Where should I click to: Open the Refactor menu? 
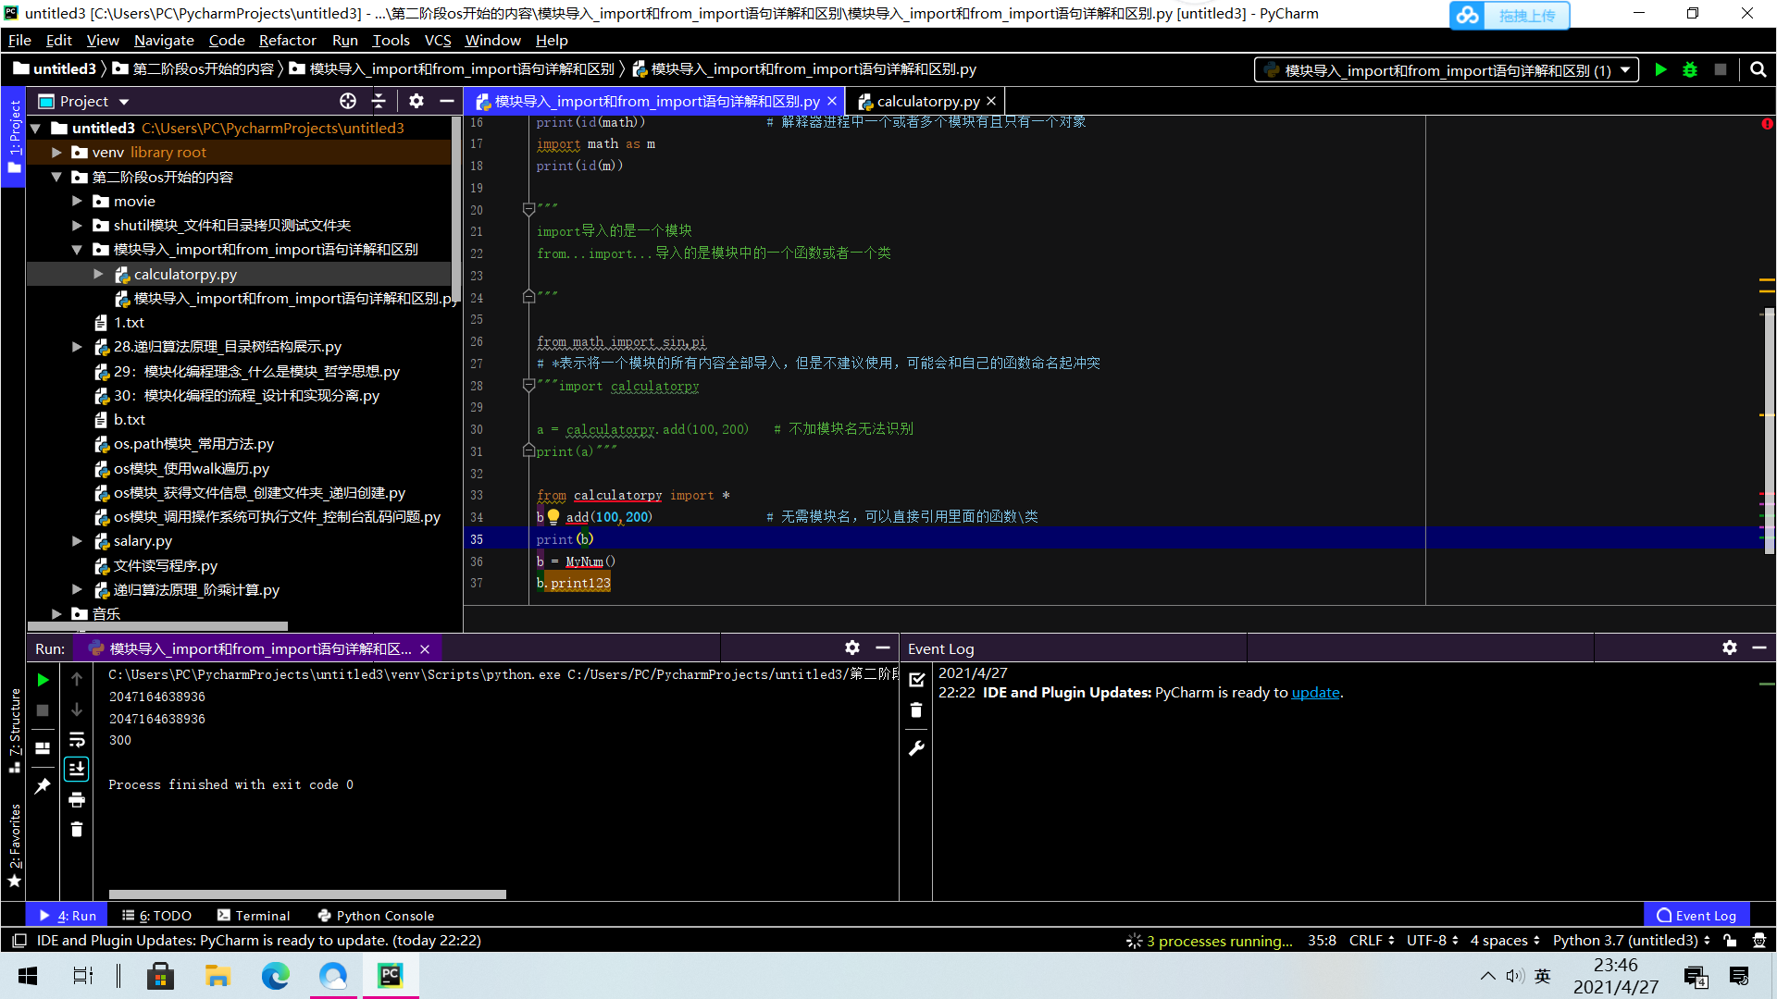(287, 40)
